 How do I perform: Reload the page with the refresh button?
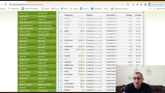click(5, 5)
